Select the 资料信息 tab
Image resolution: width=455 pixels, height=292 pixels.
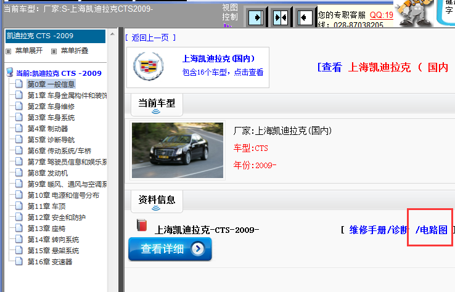(157, 201)
